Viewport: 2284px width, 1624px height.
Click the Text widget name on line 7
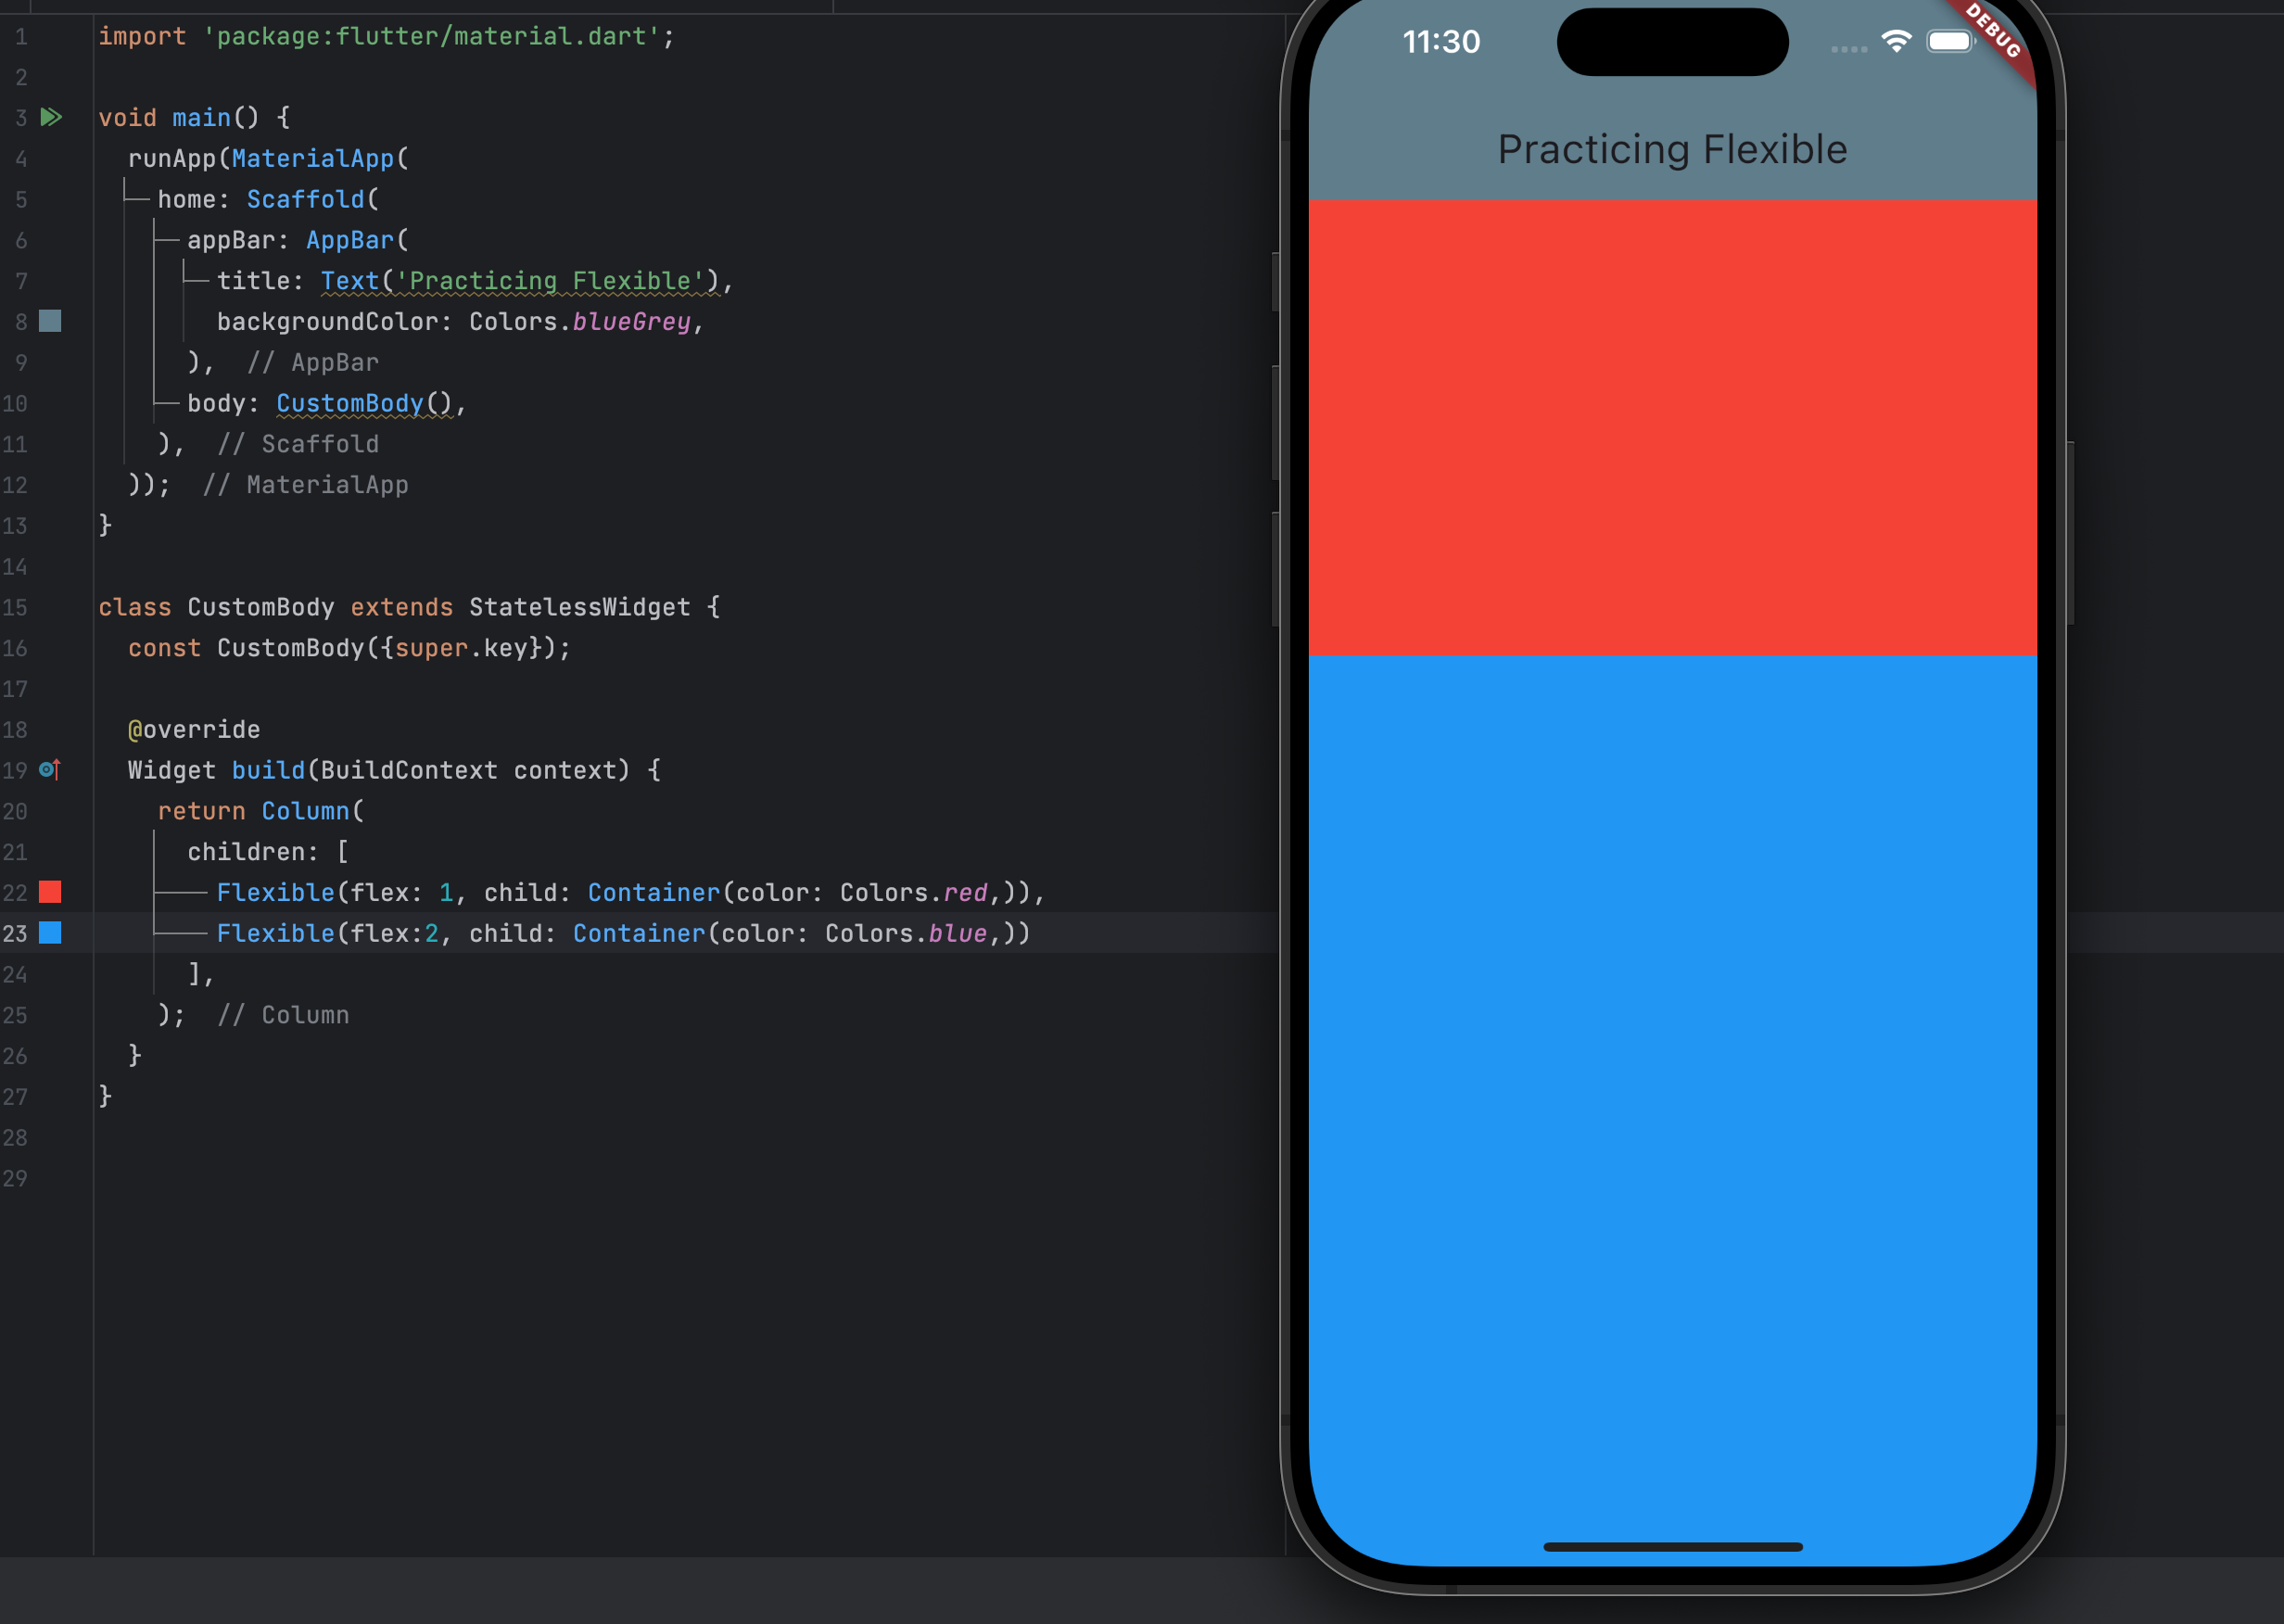point(350,281)
